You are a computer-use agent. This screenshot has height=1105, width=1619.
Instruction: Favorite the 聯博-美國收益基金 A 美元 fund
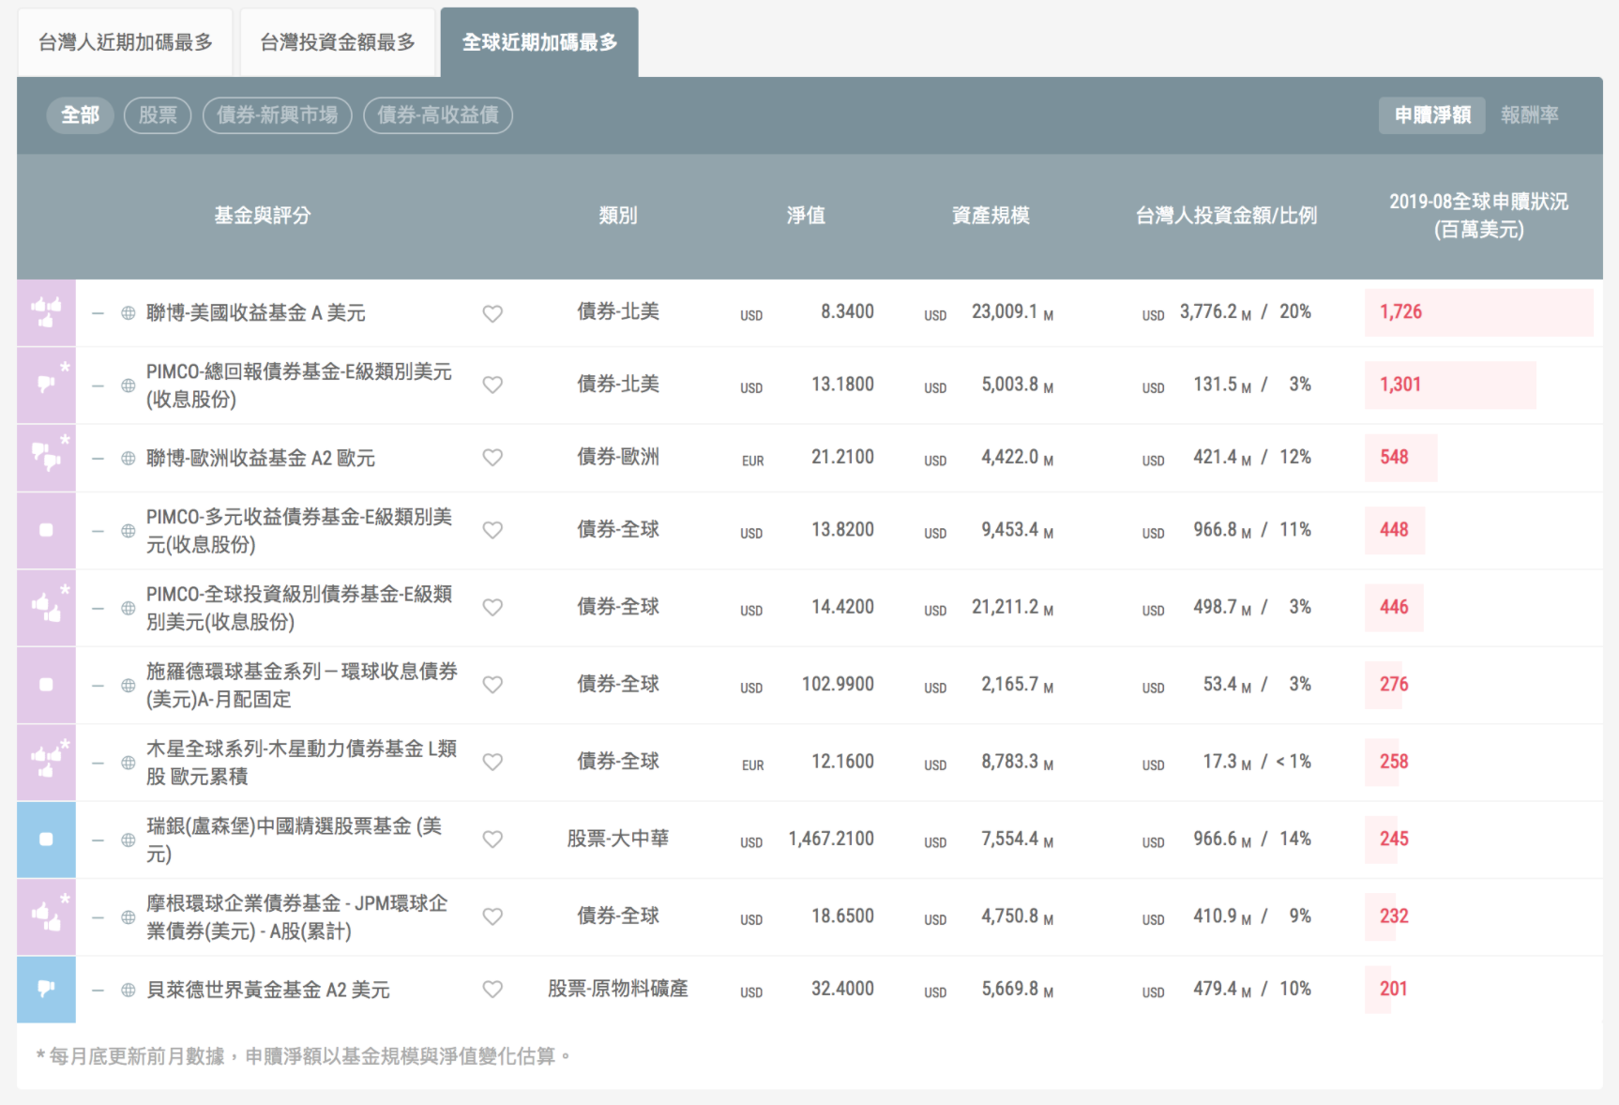point(492,313)
